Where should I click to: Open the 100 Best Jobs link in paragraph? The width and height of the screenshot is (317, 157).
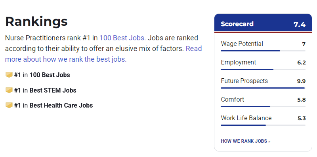122,38
